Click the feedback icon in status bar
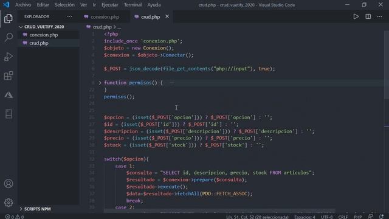The height and width of the screenshot is (219, 389). click(x=370, y=217)
